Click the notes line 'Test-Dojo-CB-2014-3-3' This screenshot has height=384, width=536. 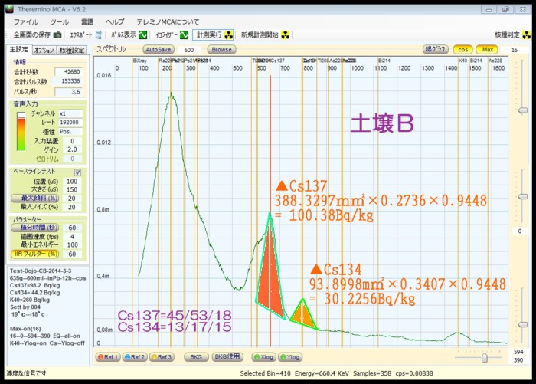click(x=41, y=271)
